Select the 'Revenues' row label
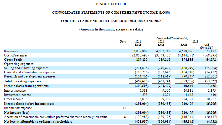The image size is (222, 125). [x=11, y=51]
